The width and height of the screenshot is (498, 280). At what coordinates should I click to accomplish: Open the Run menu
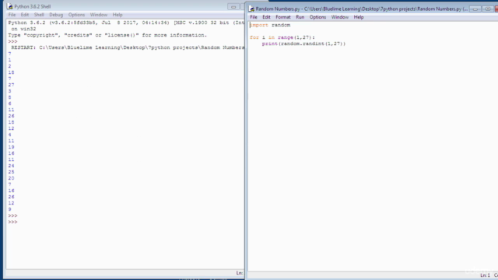tap(300, 17)
